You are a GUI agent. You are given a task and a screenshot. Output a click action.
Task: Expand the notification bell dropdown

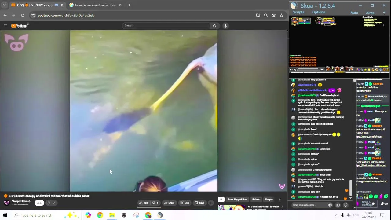tap(51, 203)
